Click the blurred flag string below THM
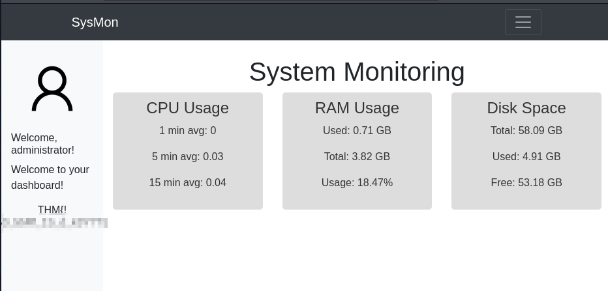Image resolution: width=608 pixels, height=291 pixels. coord(55,223)
